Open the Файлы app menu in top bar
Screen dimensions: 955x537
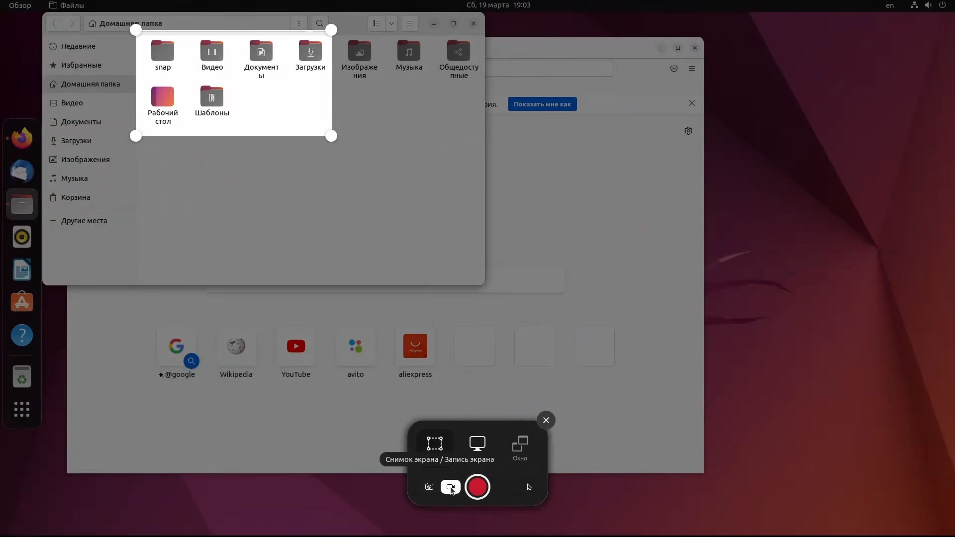67,5
